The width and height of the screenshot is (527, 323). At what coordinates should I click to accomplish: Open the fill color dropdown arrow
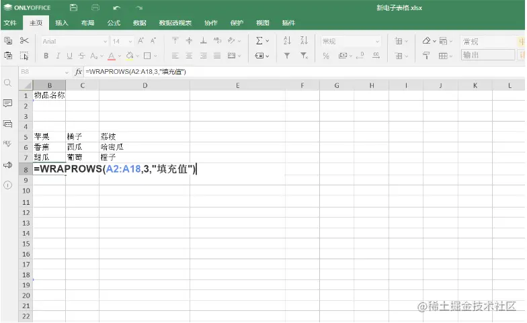tap(137, 56)
